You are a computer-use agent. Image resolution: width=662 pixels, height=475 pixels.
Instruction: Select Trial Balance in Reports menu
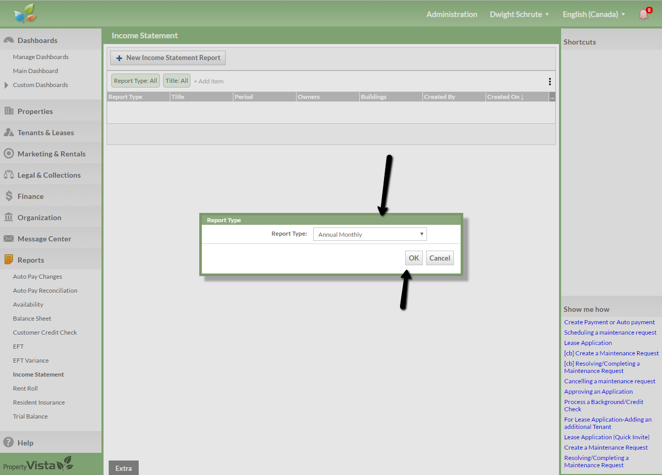click(x=30, y=416)
